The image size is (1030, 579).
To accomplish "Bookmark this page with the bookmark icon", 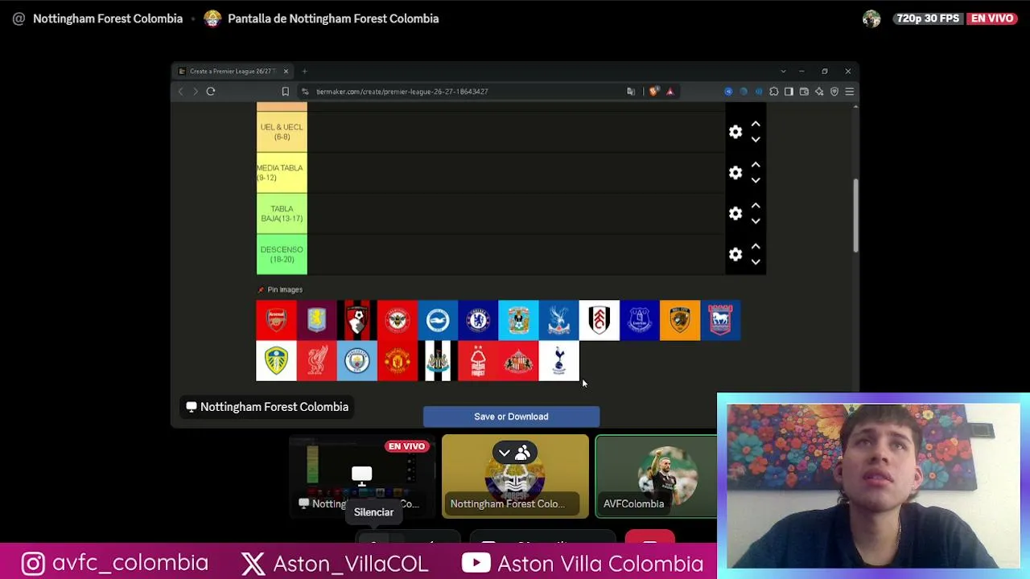I will (x=285, y=92).
